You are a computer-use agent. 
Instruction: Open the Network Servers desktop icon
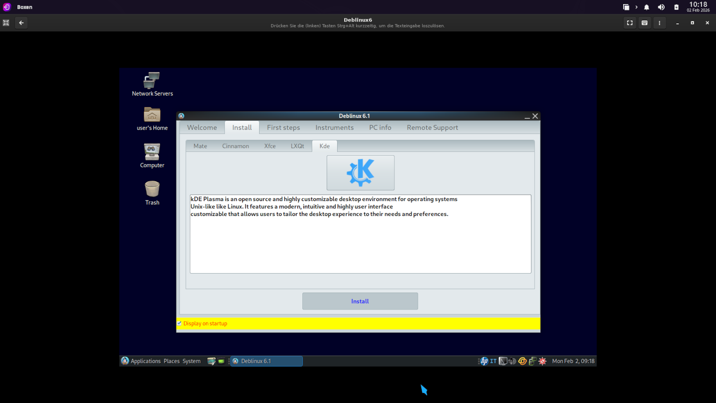point(152,84)
